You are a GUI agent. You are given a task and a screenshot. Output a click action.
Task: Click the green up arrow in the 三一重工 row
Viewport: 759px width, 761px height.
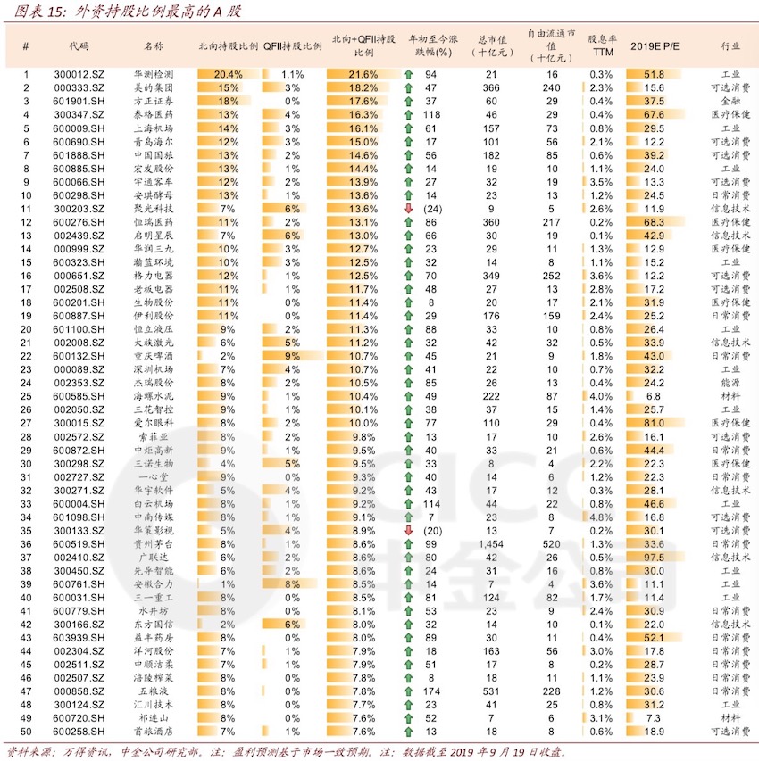[408, 598]
